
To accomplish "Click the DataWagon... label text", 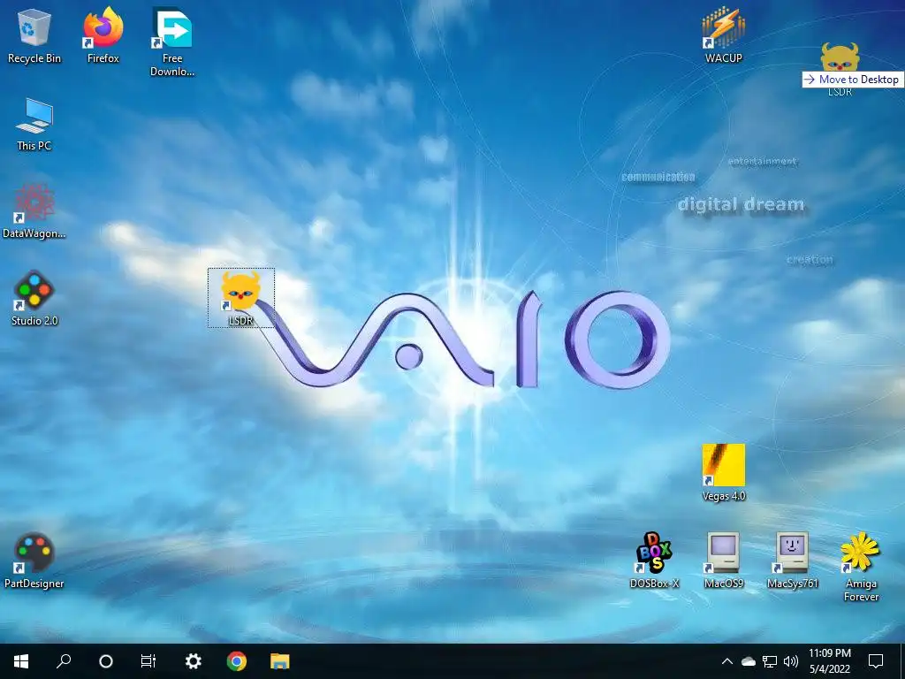I will tap(34, 233).
